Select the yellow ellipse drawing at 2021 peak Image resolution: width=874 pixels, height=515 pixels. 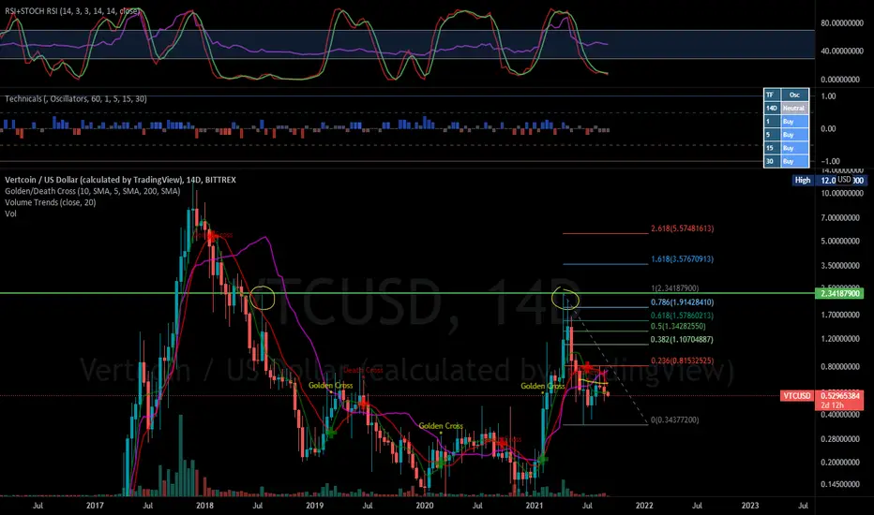tap(565, 299)
